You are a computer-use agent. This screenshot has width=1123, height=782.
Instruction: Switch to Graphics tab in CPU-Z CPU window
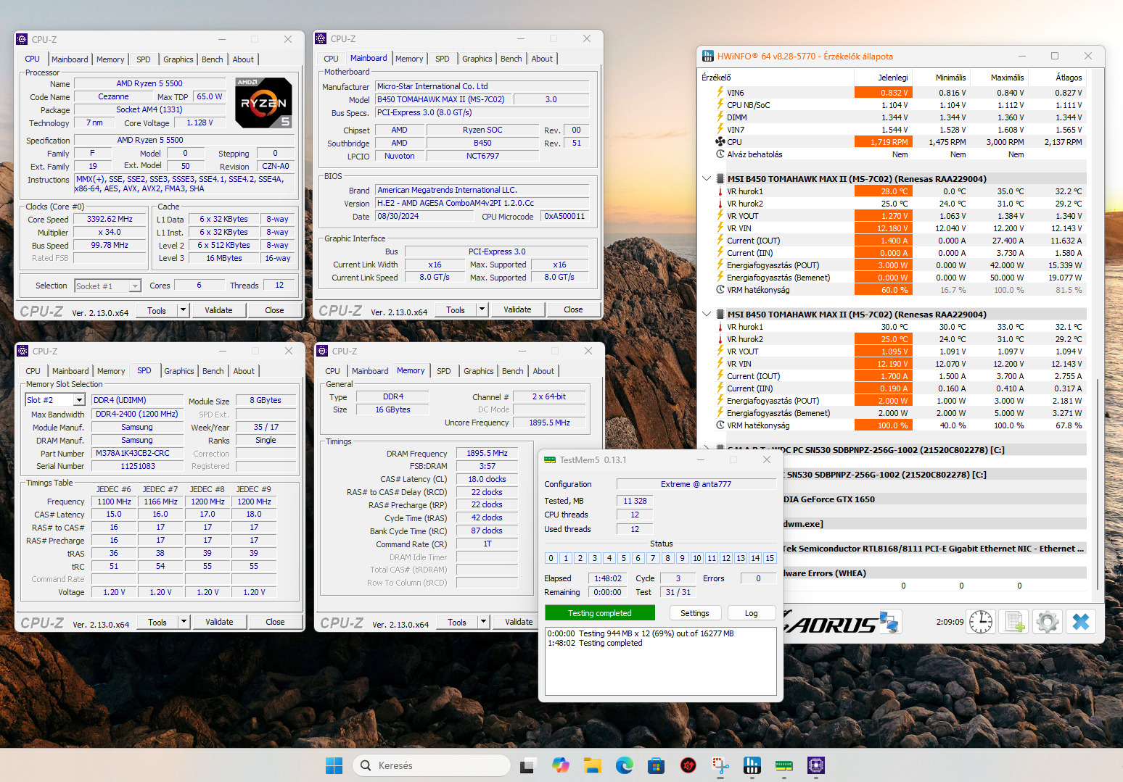[x=178, y=59]
